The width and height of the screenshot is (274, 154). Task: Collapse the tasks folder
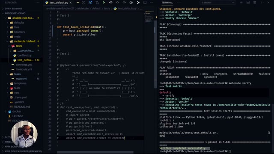click(17, 74)
